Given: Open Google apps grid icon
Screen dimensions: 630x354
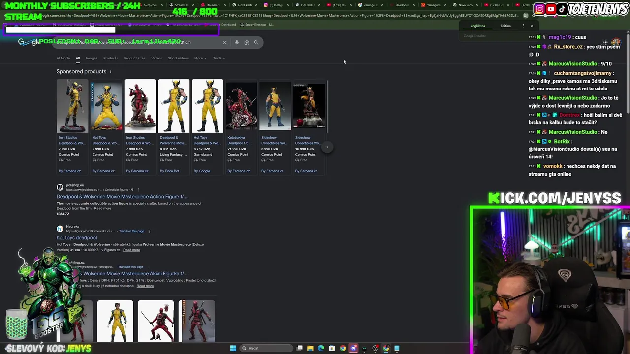Looking at the screenshot, I should [605, 42].
